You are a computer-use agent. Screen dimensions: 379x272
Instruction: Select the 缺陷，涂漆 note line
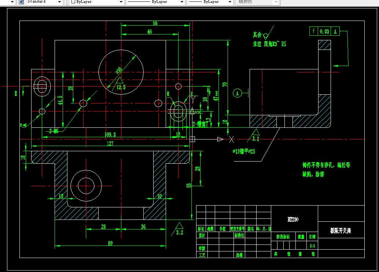click(313, 174)
